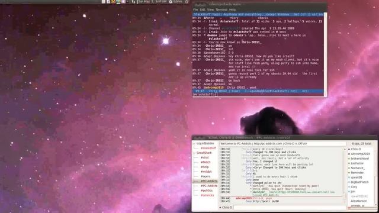Select user BigBadFletch in the user list

(359, 182)
